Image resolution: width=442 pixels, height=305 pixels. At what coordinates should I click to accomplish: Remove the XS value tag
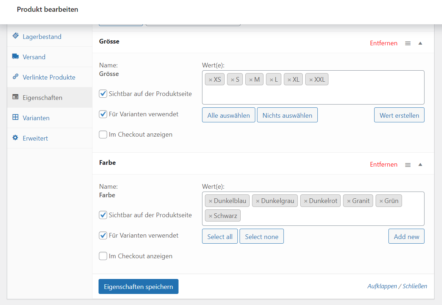[210, 80]
